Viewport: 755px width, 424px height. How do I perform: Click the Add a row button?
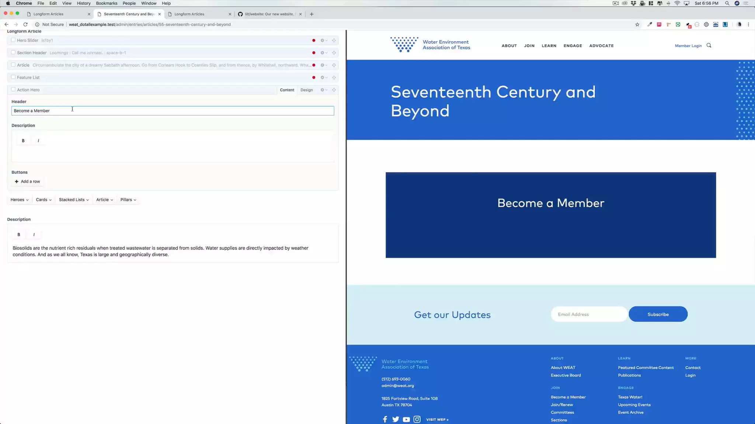[27, 181]
